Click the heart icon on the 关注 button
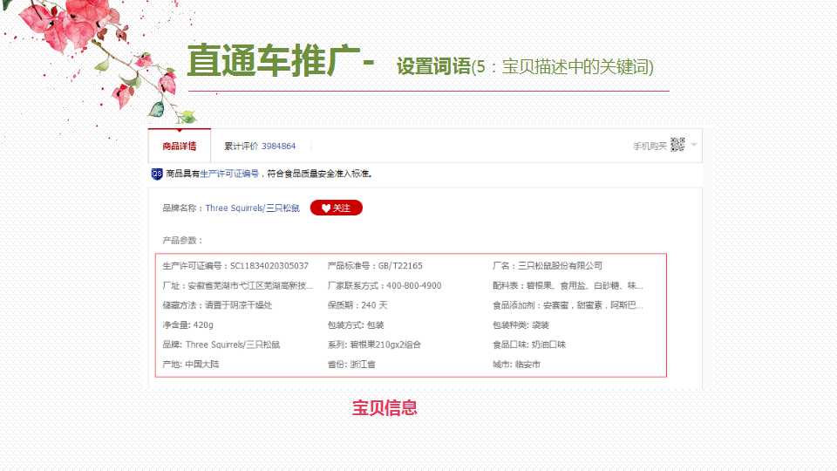 326,208
